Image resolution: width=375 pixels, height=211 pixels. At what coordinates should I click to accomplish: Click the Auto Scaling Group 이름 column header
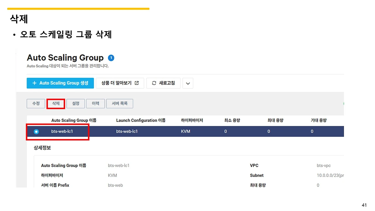pos(74,120)
